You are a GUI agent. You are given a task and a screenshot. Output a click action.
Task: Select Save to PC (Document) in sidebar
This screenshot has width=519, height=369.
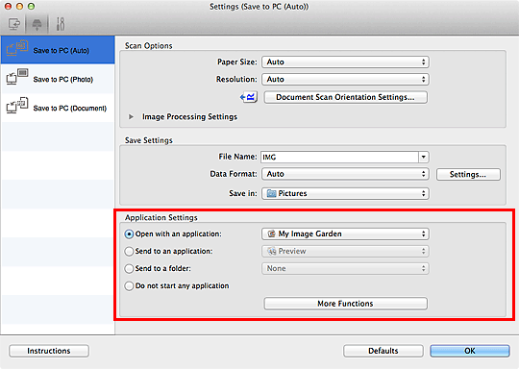pyautogui.click(x=58, y=108)
